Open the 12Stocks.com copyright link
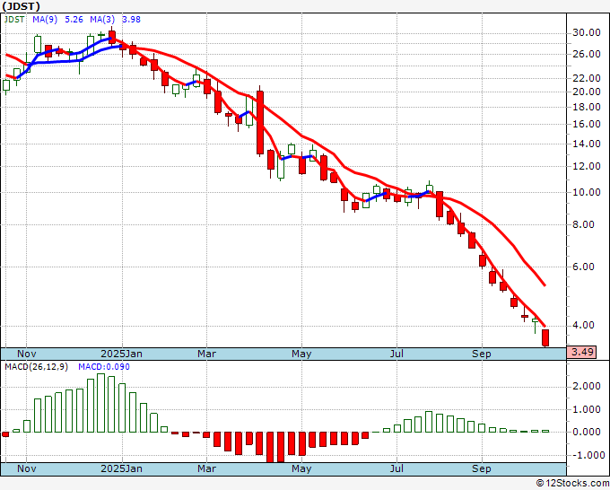Viewport: 610px width, 490px height. pyautogui.click(x=572, y=484)
